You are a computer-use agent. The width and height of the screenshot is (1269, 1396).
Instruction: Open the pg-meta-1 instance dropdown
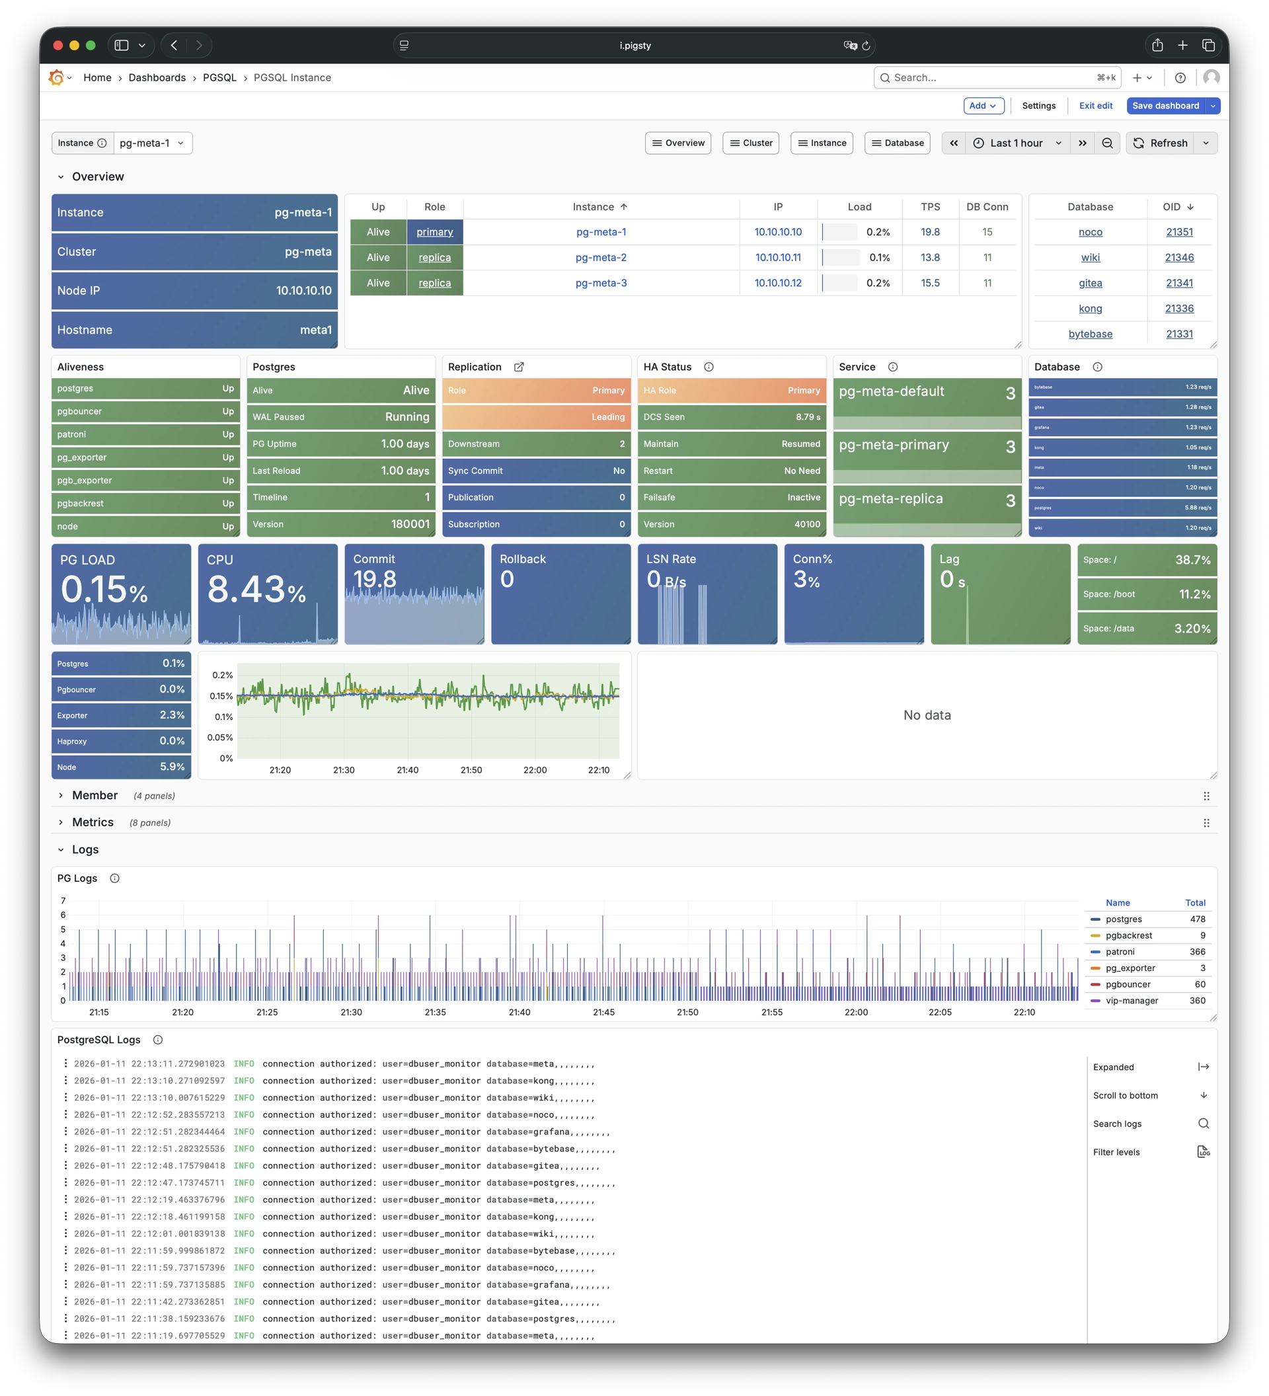151,143
